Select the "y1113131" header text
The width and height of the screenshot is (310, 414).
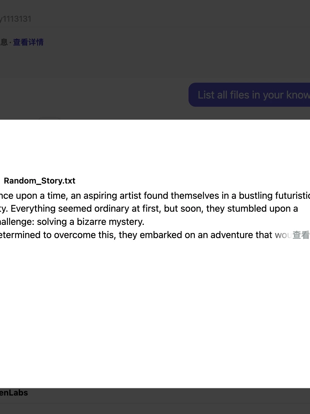[x=16, y=19]
